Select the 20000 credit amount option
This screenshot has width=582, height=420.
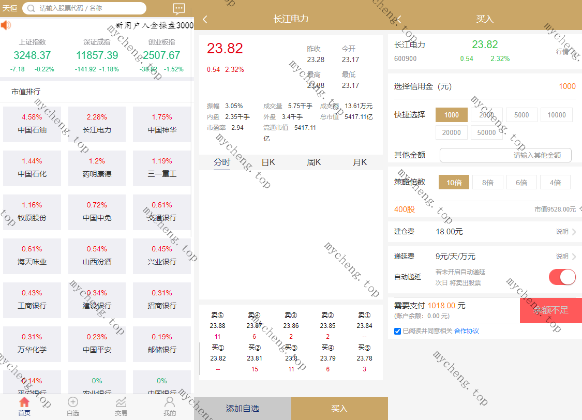pos(451,132)
